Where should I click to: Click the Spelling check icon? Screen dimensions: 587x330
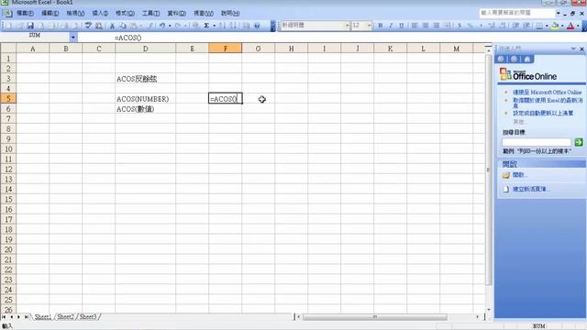coord(88,26)
